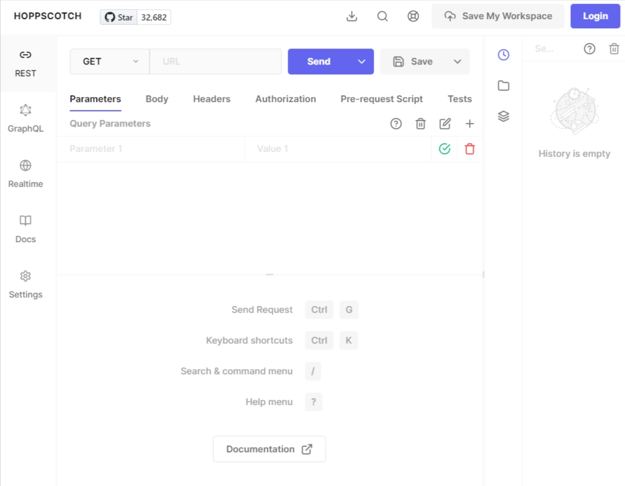The height and width of the screenshot is (486, 625).
Task: Click the Login button
Action: click(x=595, y=16)
